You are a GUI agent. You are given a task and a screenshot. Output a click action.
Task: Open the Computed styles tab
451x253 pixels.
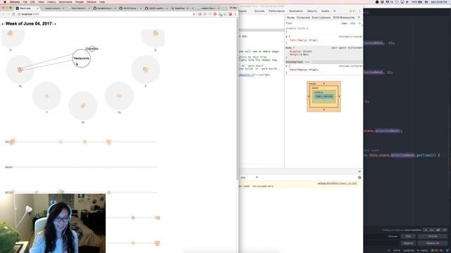(x=303, y=18)
